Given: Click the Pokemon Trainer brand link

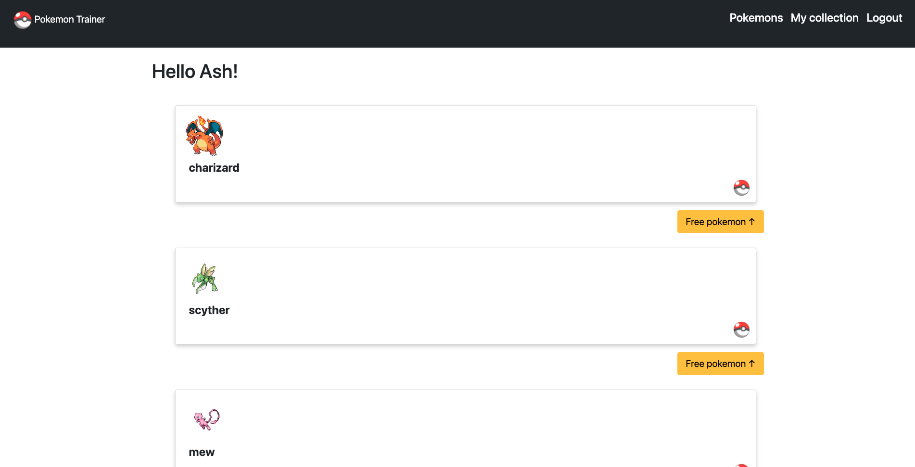Looking at the screenshot, I should (x=69, y=20).
